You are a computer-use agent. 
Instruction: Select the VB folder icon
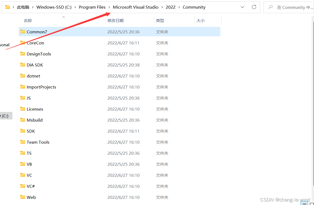(x=23, y=164)
